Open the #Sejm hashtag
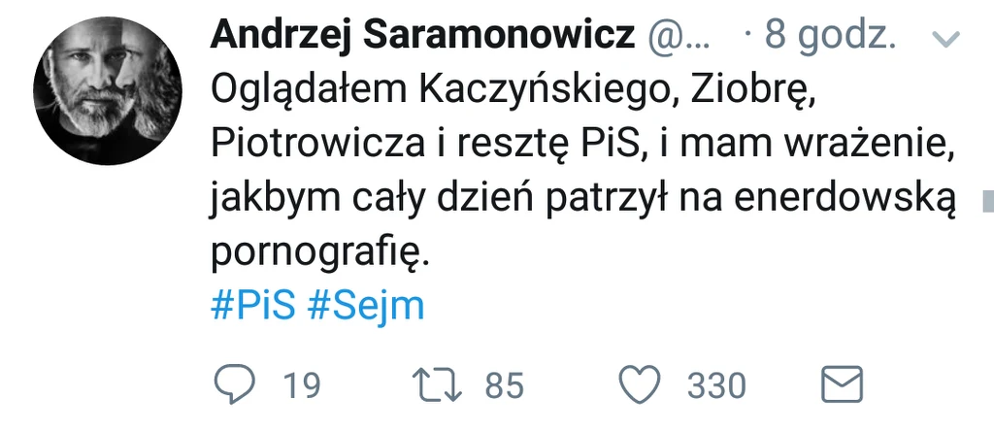Image resolution: width=994 pixels, height=432 pixels. pos(365,306)
